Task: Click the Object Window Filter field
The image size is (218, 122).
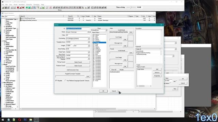Action: 10,16
